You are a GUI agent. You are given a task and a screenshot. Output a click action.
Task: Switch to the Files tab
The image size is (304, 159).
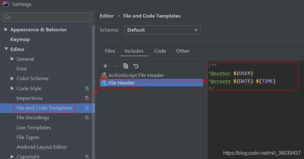click(110, 51)
